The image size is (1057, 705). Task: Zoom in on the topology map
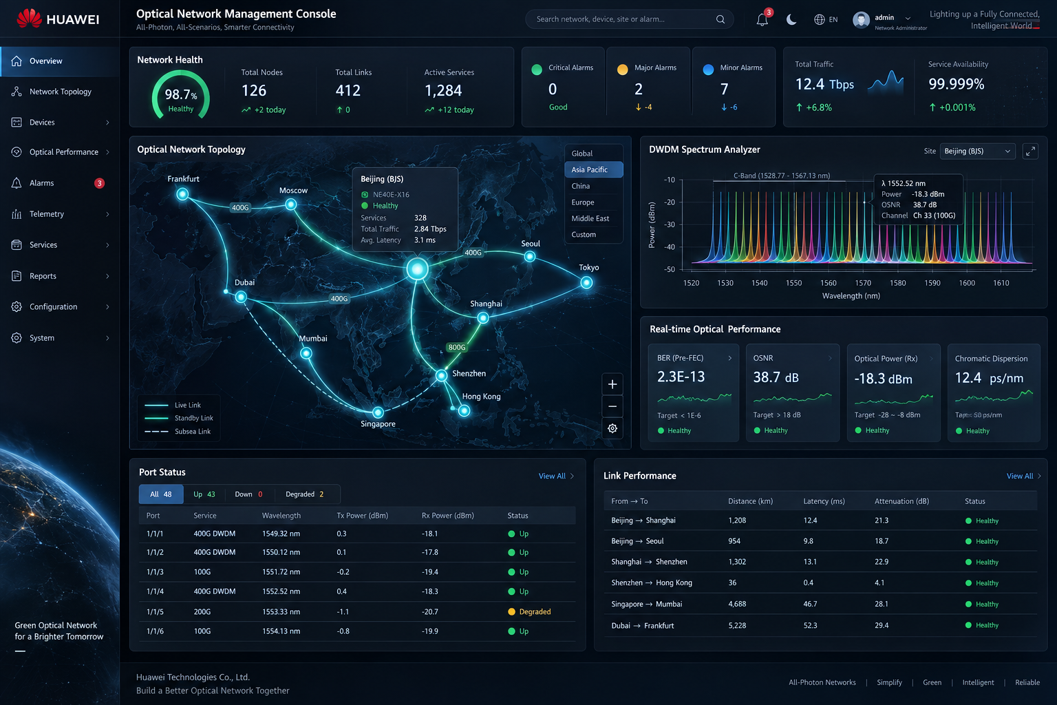pos(612,384)
